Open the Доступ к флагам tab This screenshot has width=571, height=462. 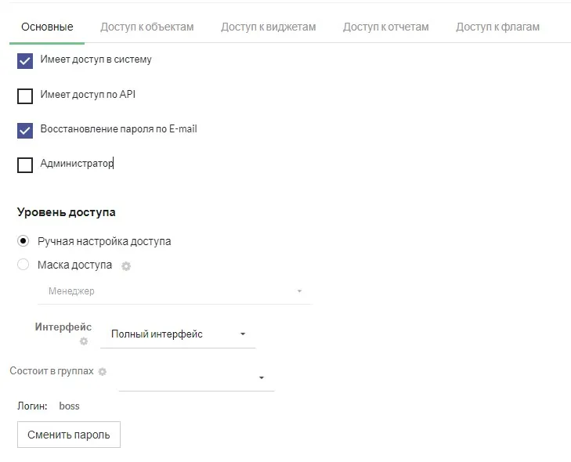(497, 27)
